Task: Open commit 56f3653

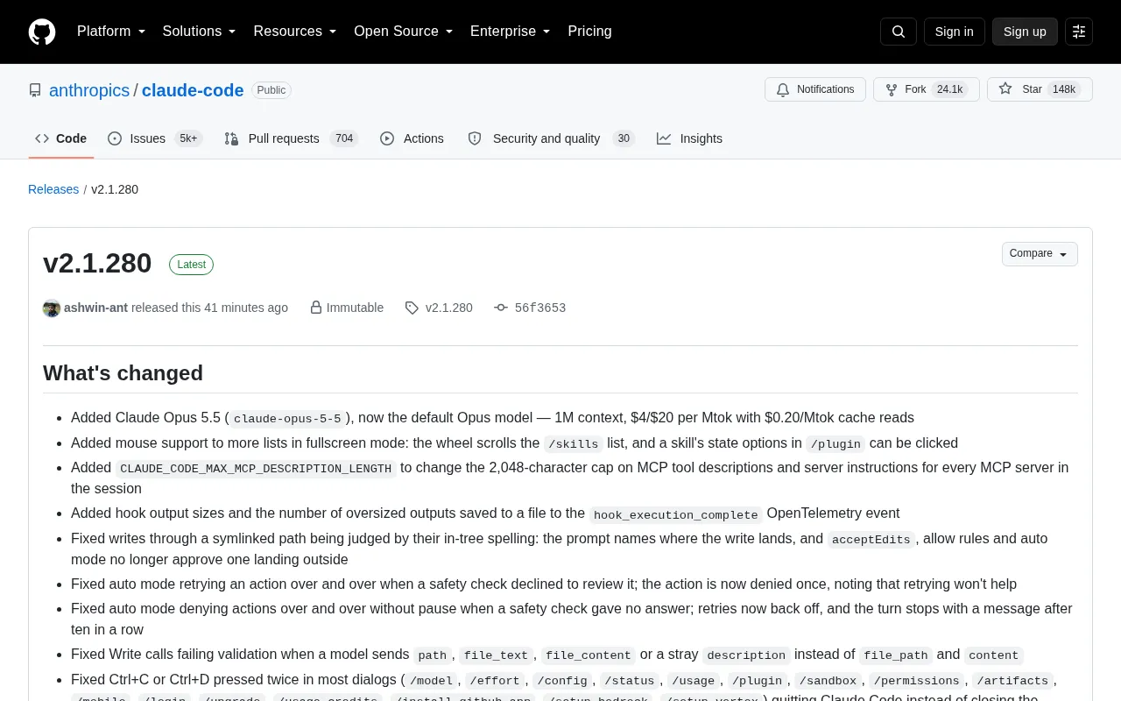Action: pyautogui.click(x=540, y=308)
